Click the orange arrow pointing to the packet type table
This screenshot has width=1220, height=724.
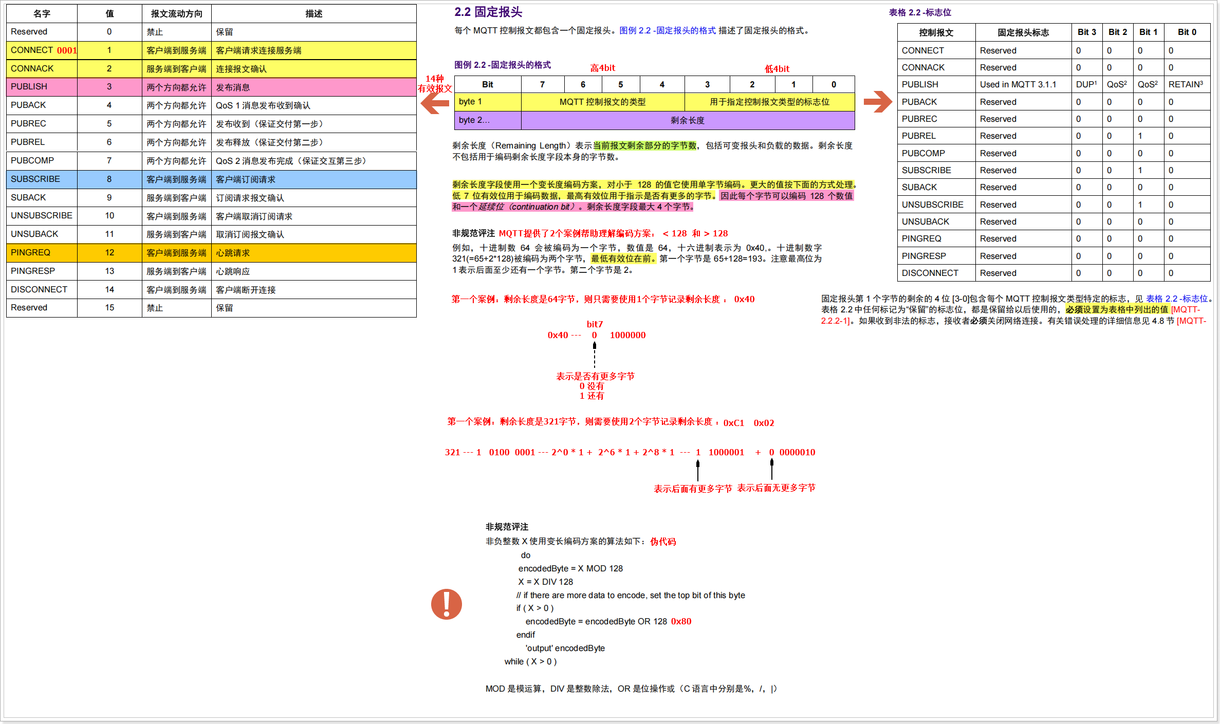[435, 103]
